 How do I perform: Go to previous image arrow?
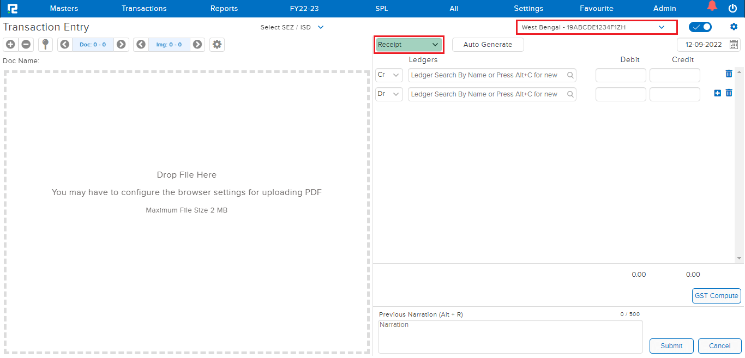pyautogui.click(x=141, y=45)
